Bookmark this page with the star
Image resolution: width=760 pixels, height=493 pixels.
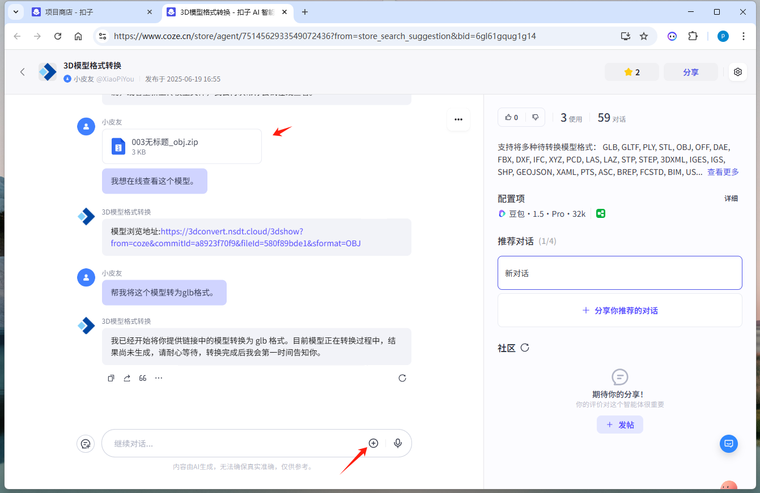tap(644, 36)
